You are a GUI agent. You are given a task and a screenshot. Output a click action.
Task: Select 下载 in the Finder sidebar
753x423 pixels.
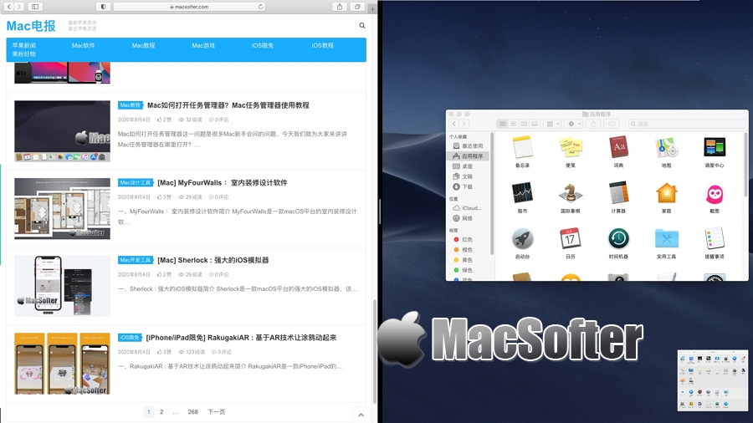pos(469,186)
